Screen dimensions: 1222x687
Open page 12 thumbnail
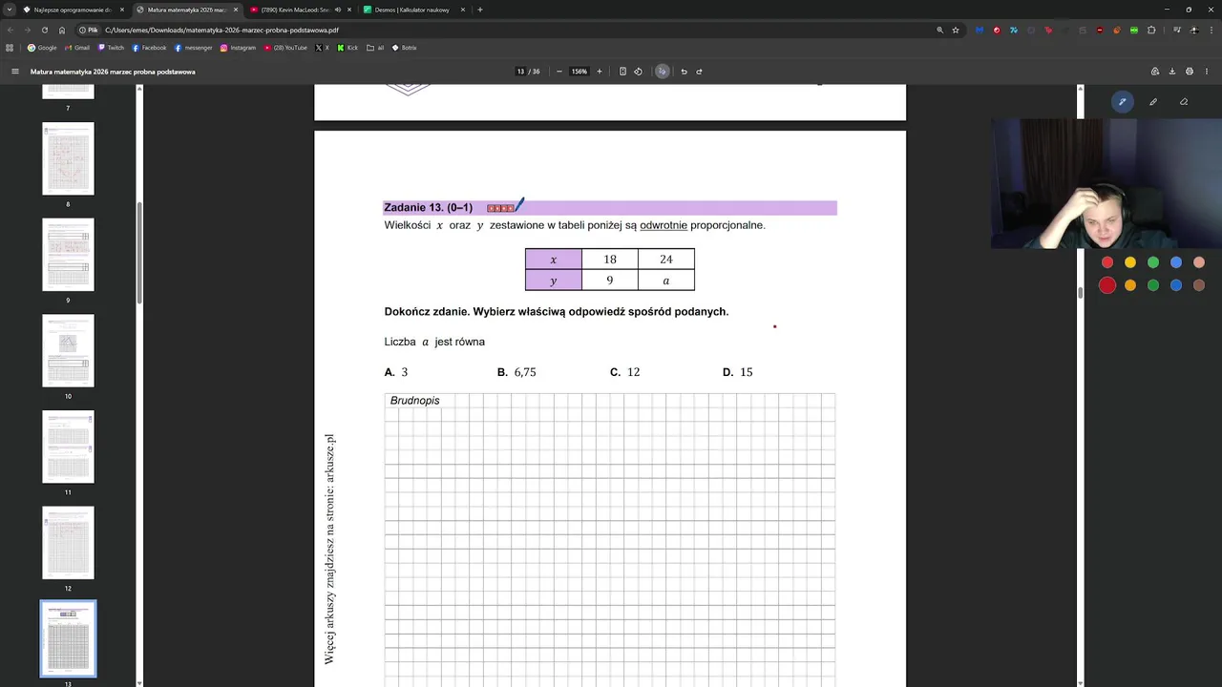tap(68, 542)
